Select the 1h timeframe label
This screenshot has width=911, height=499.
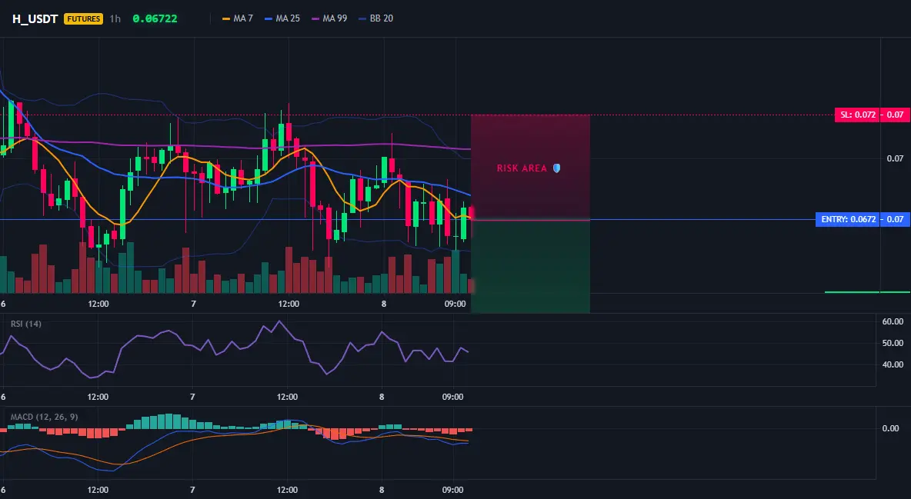(x=115, y=18)
